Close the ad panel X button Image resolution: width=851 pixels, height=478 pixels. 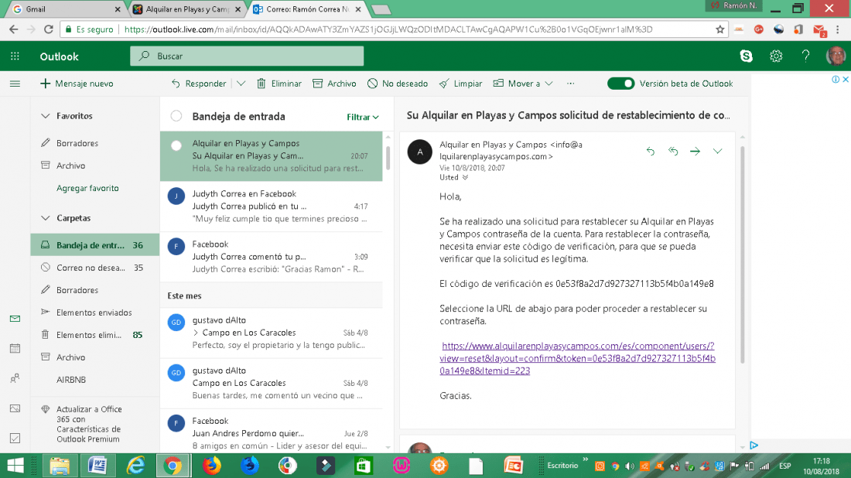845,79
